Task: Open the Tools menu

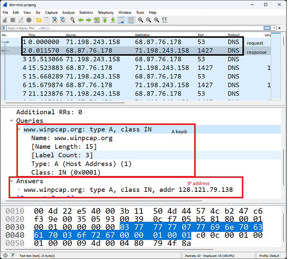Action: click(140, 13)
